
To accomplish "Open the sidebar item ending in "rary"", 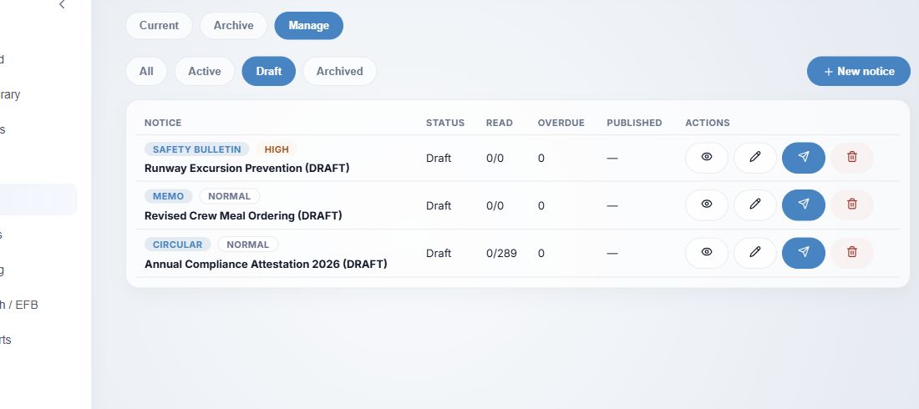I will point(10,94).
